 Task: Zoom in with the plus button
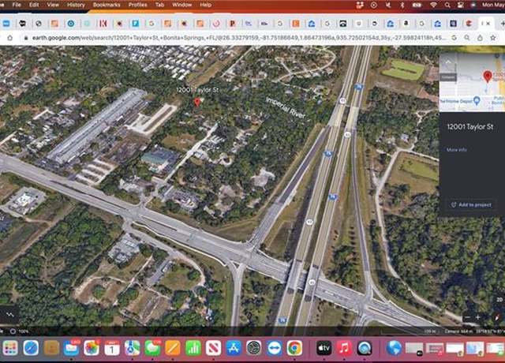click(478, 317)
